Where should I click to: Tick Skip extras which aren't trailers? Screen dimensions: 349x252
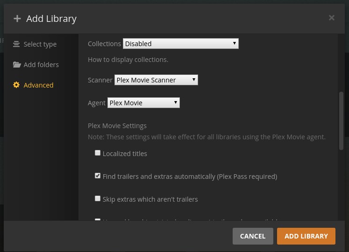point(98,198)
